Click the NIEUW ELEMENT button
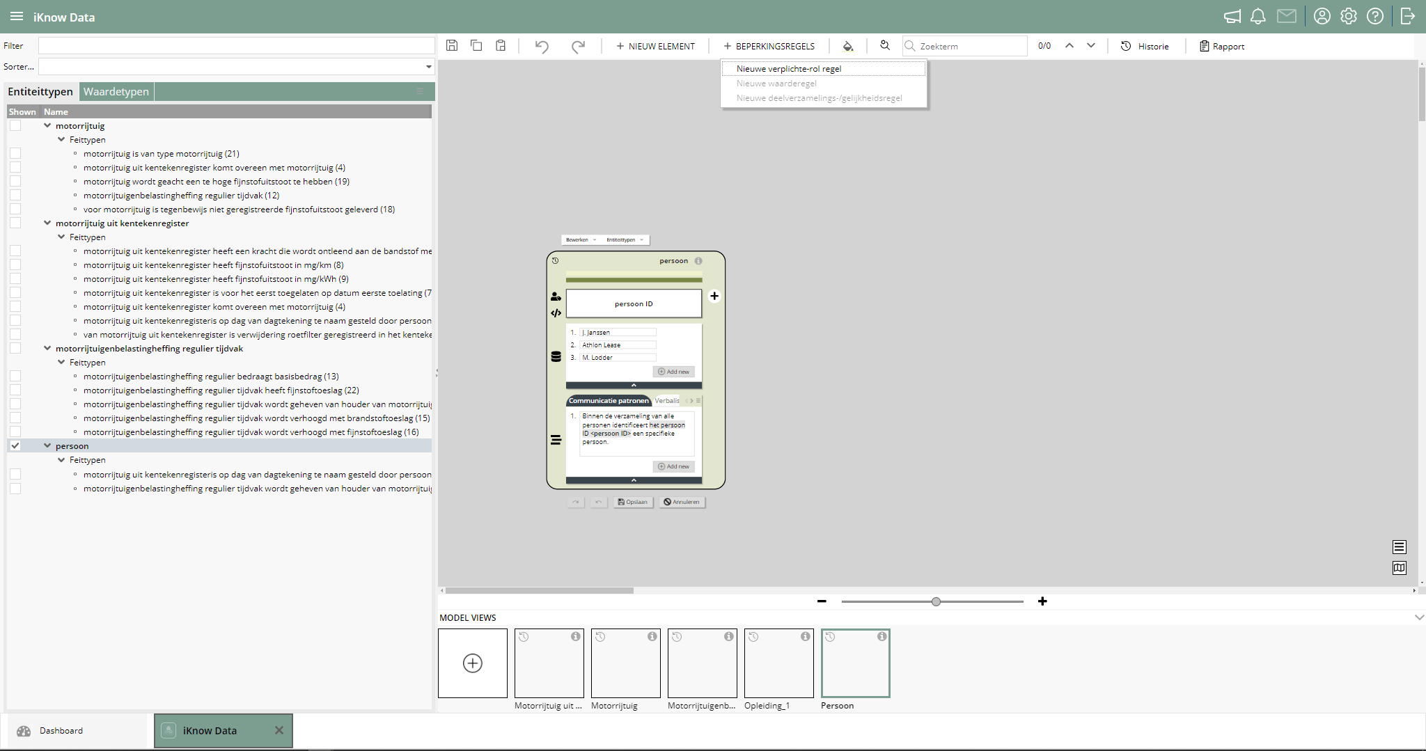The height and width of the screenshot is (751, 1426). click(655, 46)
